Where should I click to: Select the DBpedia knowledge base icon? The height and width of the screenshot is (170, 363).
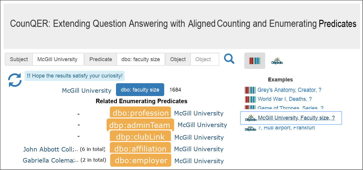[277, 61]
